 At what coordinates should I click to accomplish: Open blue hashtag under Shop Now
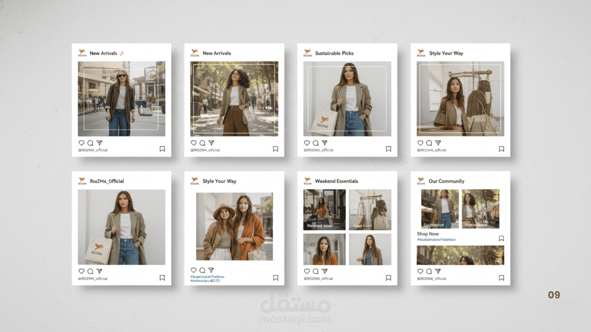[436, 240]
